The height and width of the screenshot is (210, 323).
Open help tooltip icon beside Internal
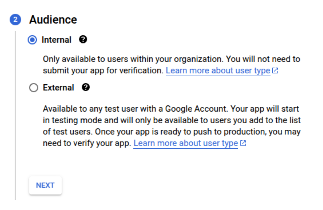coord(83,39)
